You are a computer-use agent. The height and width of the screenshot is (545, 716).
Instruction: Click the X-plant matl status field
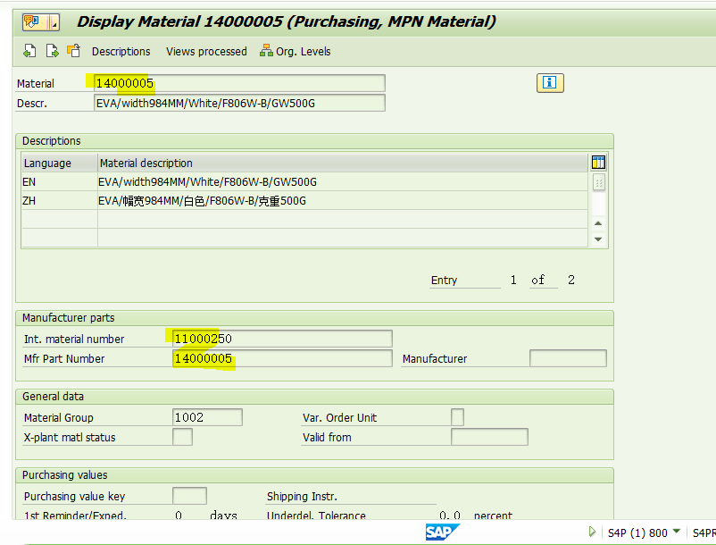click(182, 437)
